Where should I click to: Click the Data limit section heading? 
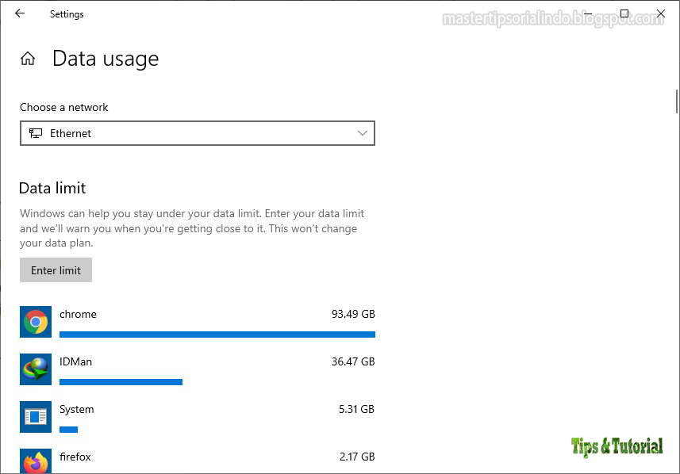coord(52,188)
